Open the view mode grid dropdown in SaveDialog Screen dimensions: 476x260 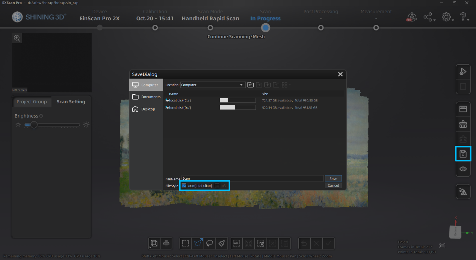click(286, 85)
